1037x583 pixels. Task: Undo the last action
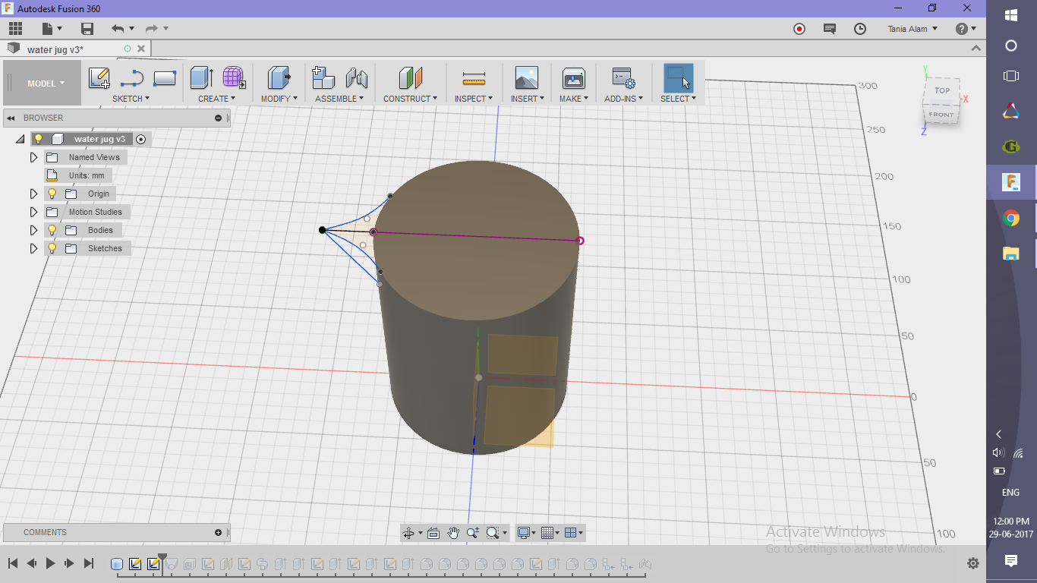point(118,29)
